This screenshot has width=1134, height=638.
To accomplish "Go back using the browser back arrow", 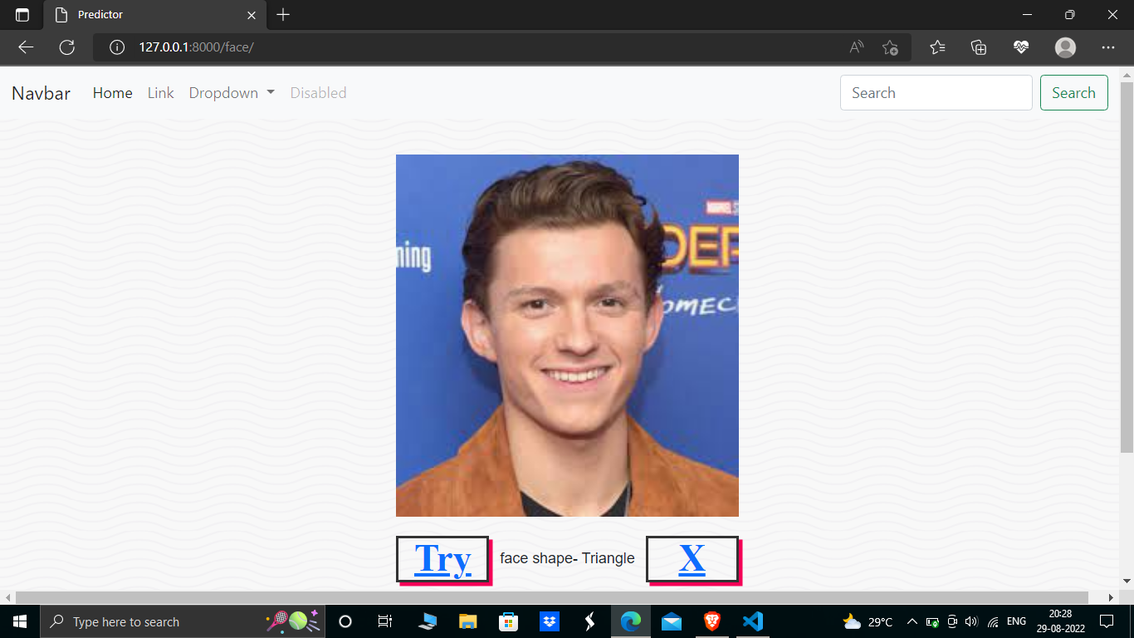I will (26, 47).
